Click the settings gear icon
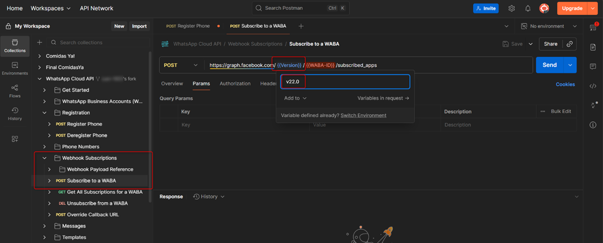This screenshot has height=243, width=603. coord(512,9)
